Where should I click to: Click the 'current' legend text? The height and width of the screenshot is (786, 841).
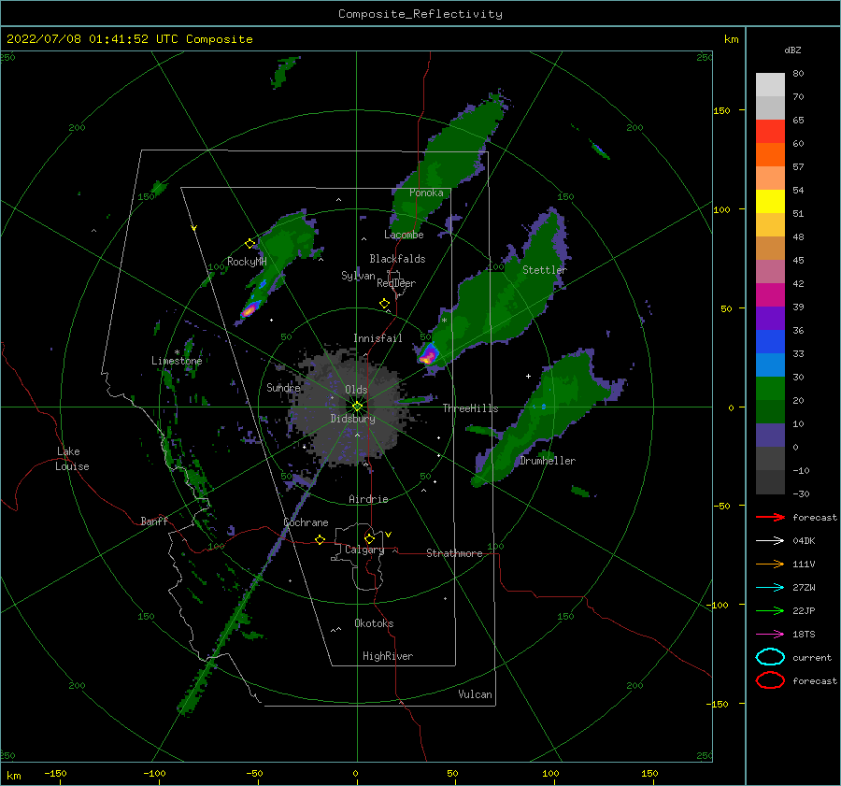tap(811, 657)
